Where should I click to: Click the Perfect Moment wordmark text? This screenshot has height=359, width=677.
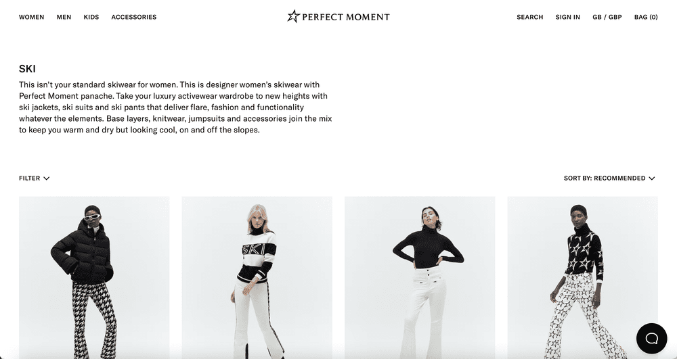click(346, 17)
